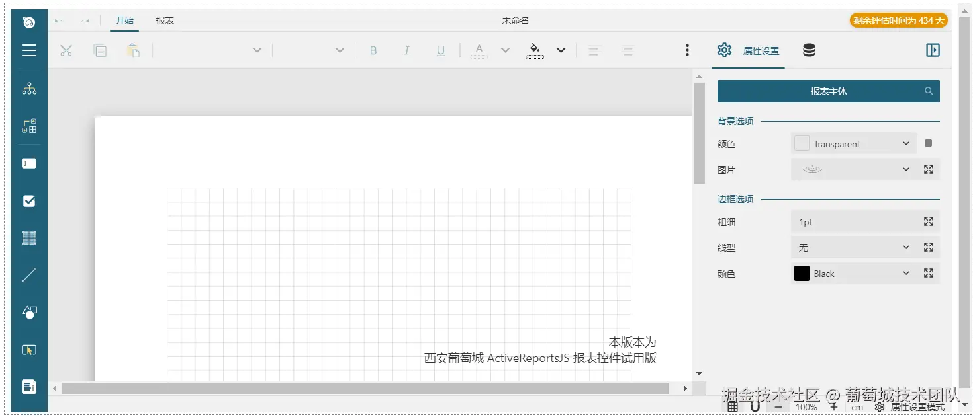Select the TextBox control tool
973x417 pixels.
(x=29, y=164)
